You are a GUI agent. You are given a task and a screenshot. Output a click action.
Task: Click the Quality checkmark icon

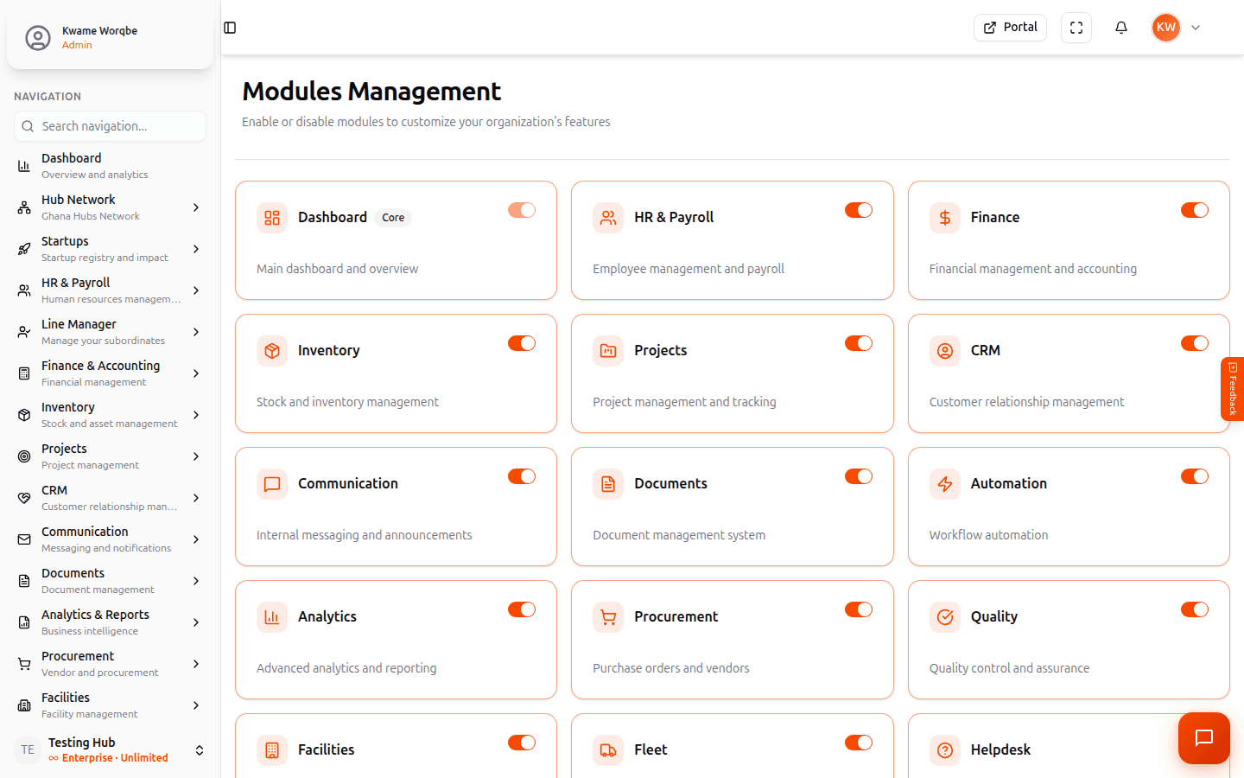tap(945, 617)
